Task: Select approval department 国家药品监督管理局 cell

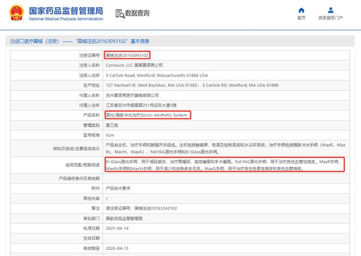Action: (x=124, y=218)
